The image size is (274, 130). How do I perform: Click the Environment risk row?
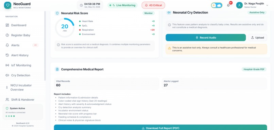click(x=117, y=34)
